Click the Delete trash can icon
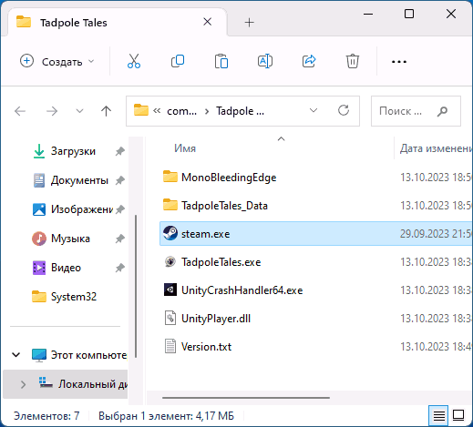Screen dimensions: 473x427 point(353,61)
